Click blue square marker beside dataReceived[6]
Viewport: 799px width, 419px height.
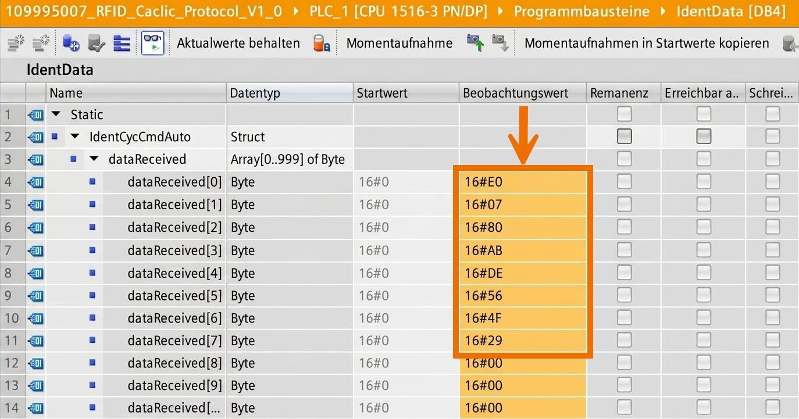92,318
